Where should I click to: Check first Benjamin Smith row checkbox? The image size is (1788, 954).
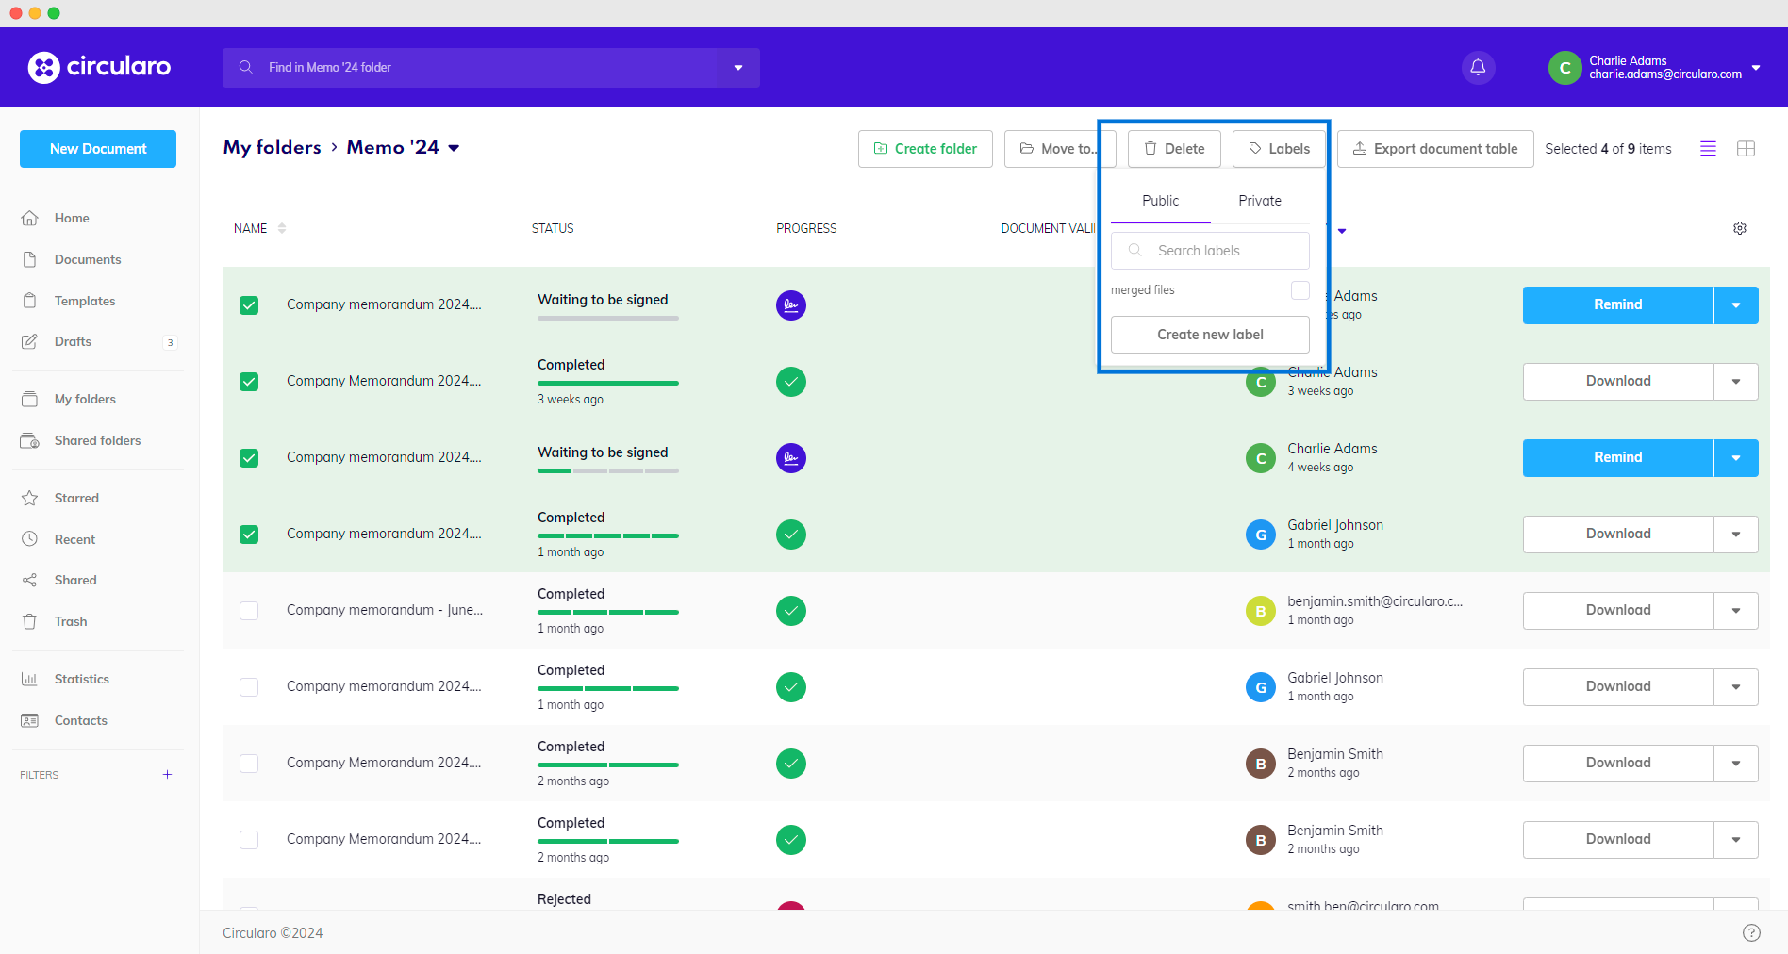pos(249,764)
